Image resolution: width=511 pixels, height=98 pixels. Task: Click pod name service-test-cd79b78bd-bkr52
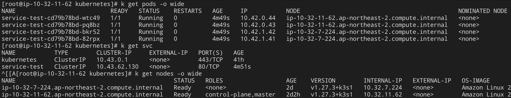click(x=51, y=32)
